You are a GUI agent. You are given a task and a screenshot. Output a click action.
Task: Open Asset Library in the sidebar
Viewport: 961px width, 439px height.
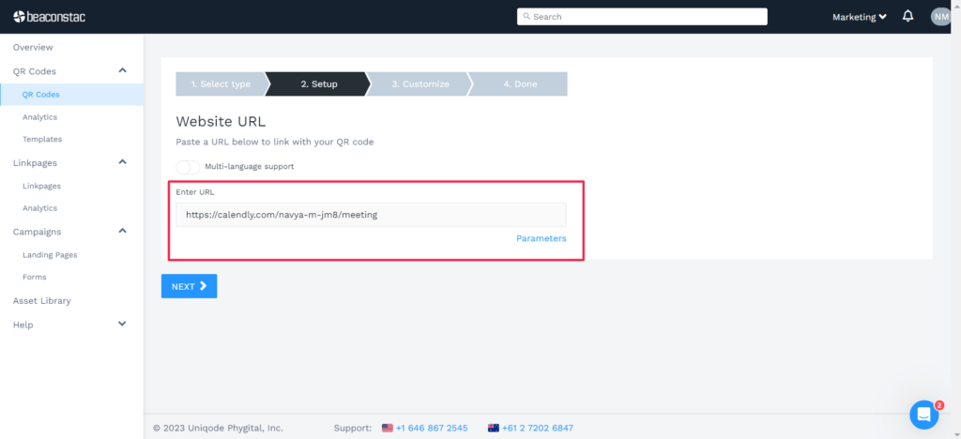pyautogui.click(x=41, y=301)
